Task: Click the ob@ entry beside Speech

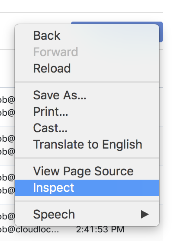Action: click(x=7, y=216)
